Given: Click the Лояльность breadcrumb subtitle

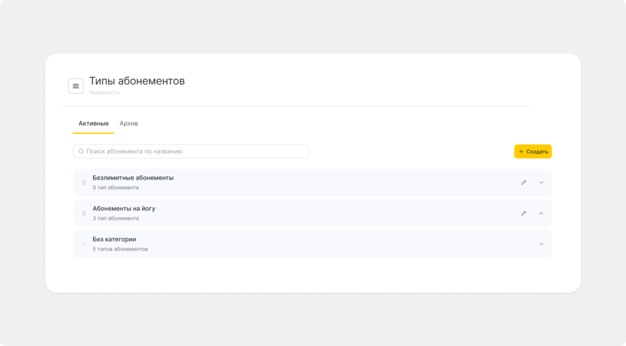Looking at the screenshot, I should (x=104, y=93).
